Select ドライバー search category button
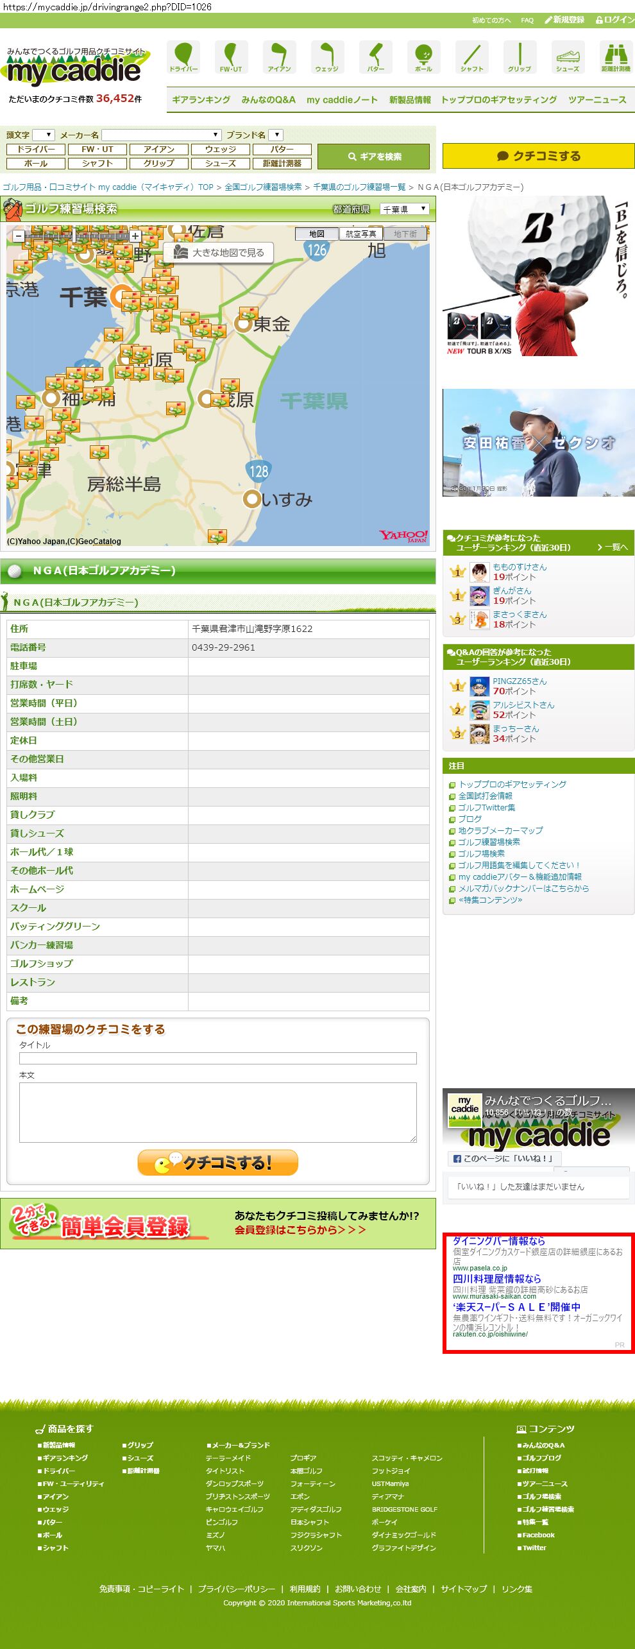The width and height of the screenshot is (635, 1649). click(x=36, y=150)
